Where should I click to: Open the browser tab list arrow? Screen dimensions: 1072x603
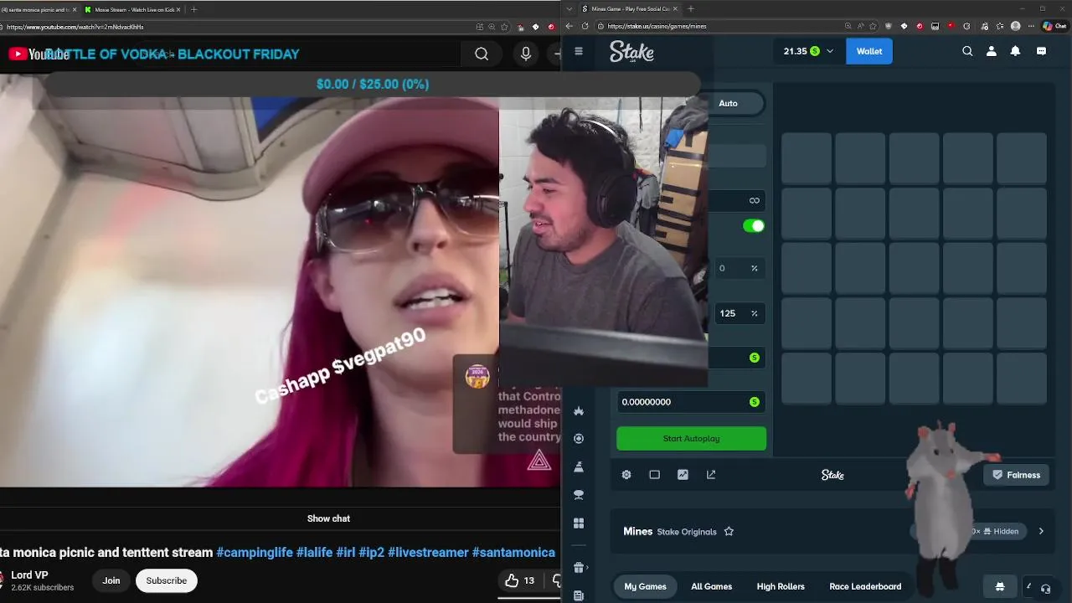coord(569,9)
